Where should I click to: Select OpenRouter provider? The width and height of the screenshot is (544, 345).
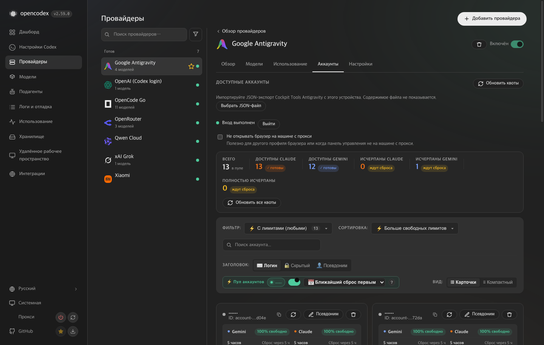[x=151, y=122]
